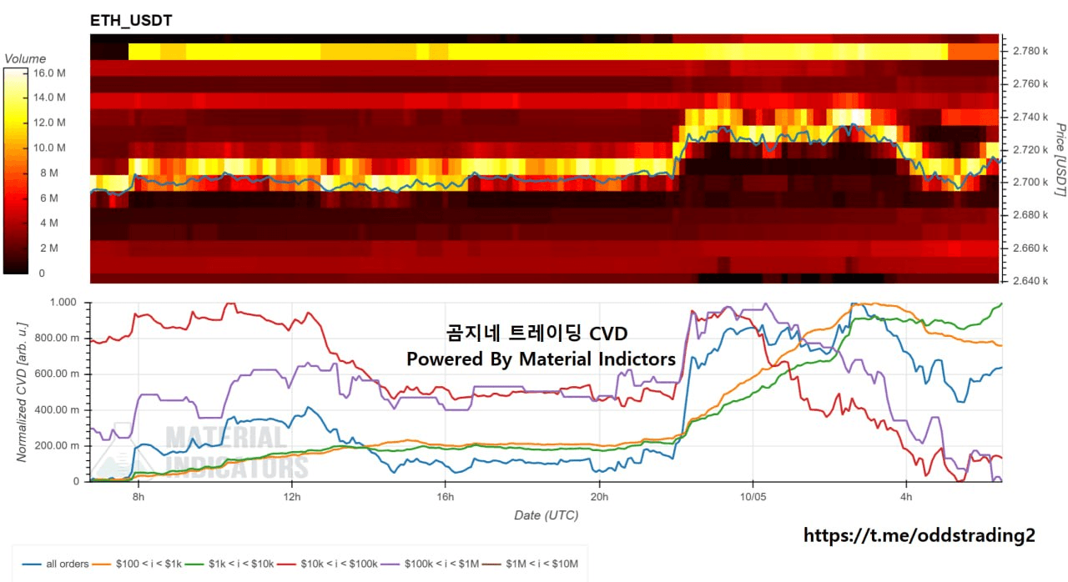Screen dimensions: 1068x582
Task: Click the "2.760 k" price tick
Action: (x=1030, y=83)
